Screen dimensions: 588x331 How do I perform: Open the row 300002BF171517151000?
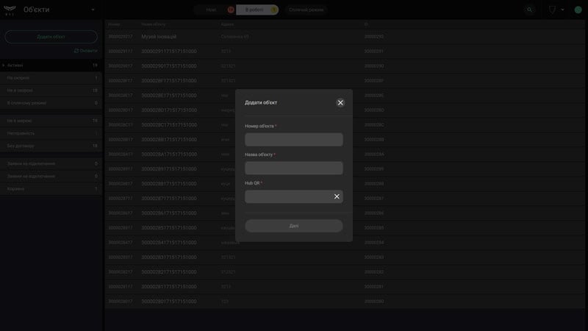[x=345, y=81]
